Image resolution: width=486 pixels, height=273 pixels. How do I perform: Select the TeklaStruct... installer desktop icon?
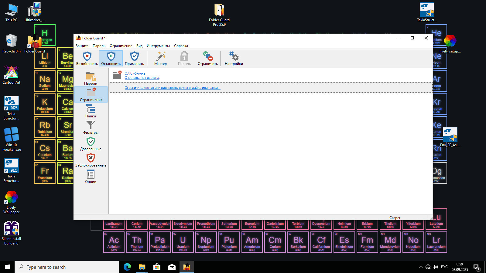coord(427,12)
